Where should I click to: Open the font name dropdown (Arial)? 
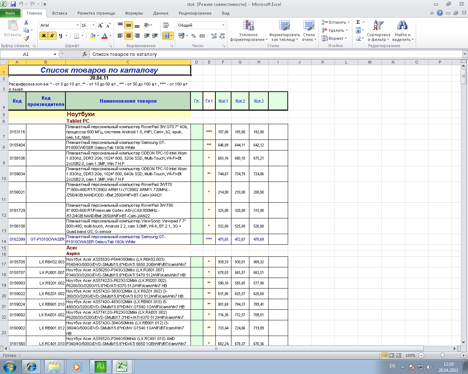tap(78, 25)
